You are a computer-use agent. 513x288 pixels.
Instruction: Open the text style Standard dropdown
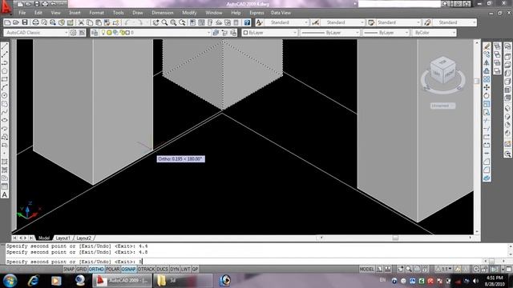(x=287, y=22)
